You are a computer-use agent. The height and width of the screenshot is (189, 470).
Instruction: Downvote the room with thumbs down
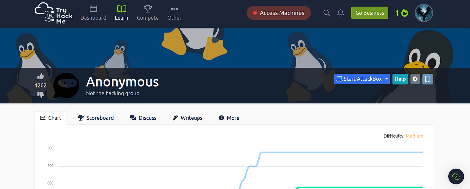coord(40,94)
